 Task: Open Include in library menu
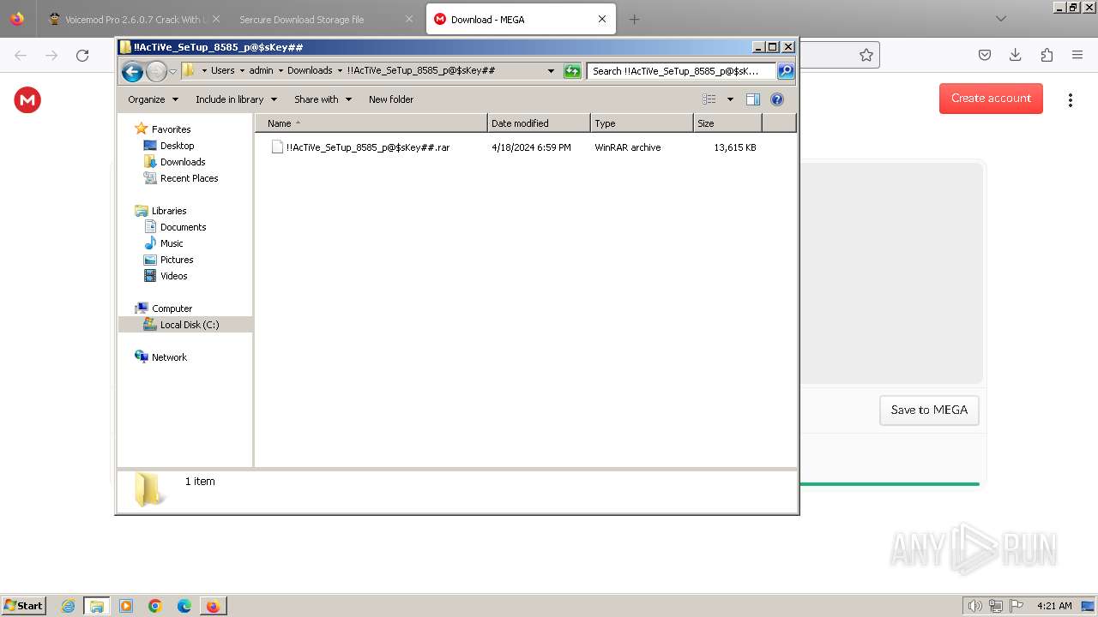point(236,99)
